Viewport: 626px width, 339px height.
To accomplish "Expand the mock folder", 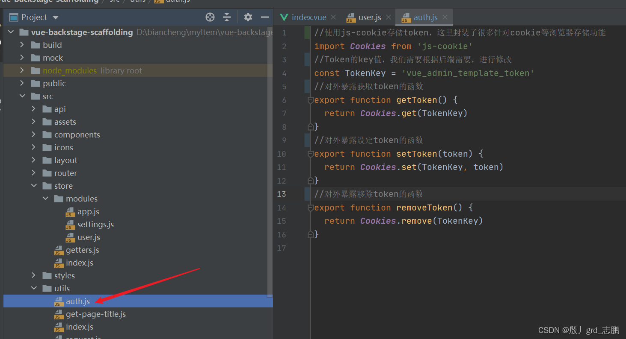I will point(22,58).
